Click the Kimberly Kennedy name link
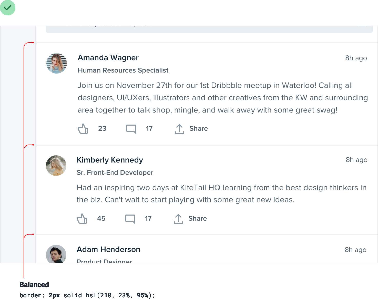This screenshot has height=304, width=378. (x=110, y=160)
